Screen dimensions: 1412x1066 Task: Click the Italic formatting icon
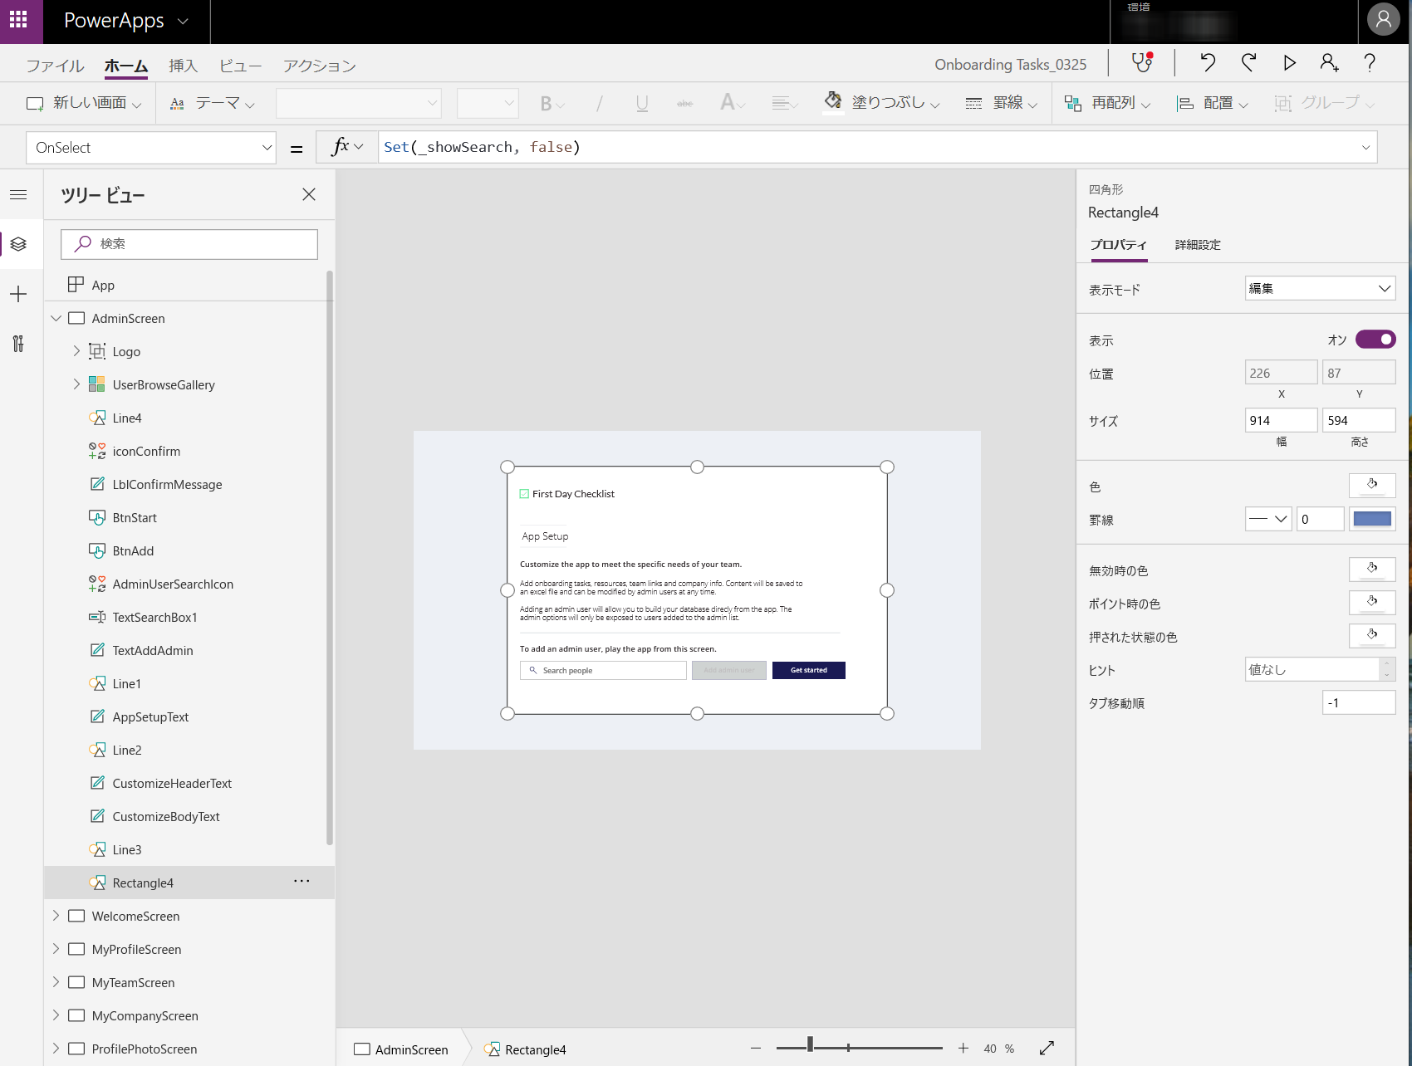(x=599, y=104)
